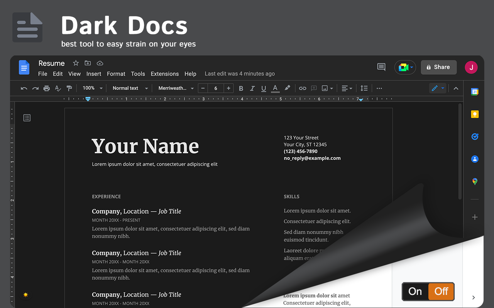Run spelling and grammar check
494x308 pixels.
(58, 88)
